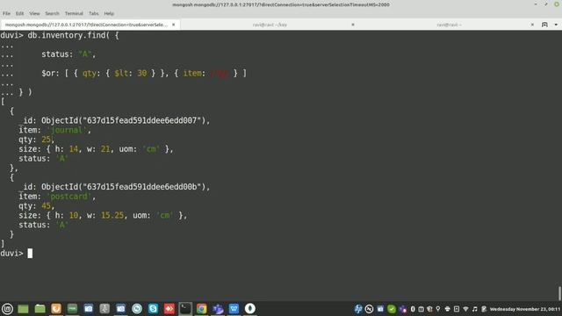Viewport: 562px width, 316px height.
Task: Click the qty value 25
Action: point(46,140)
